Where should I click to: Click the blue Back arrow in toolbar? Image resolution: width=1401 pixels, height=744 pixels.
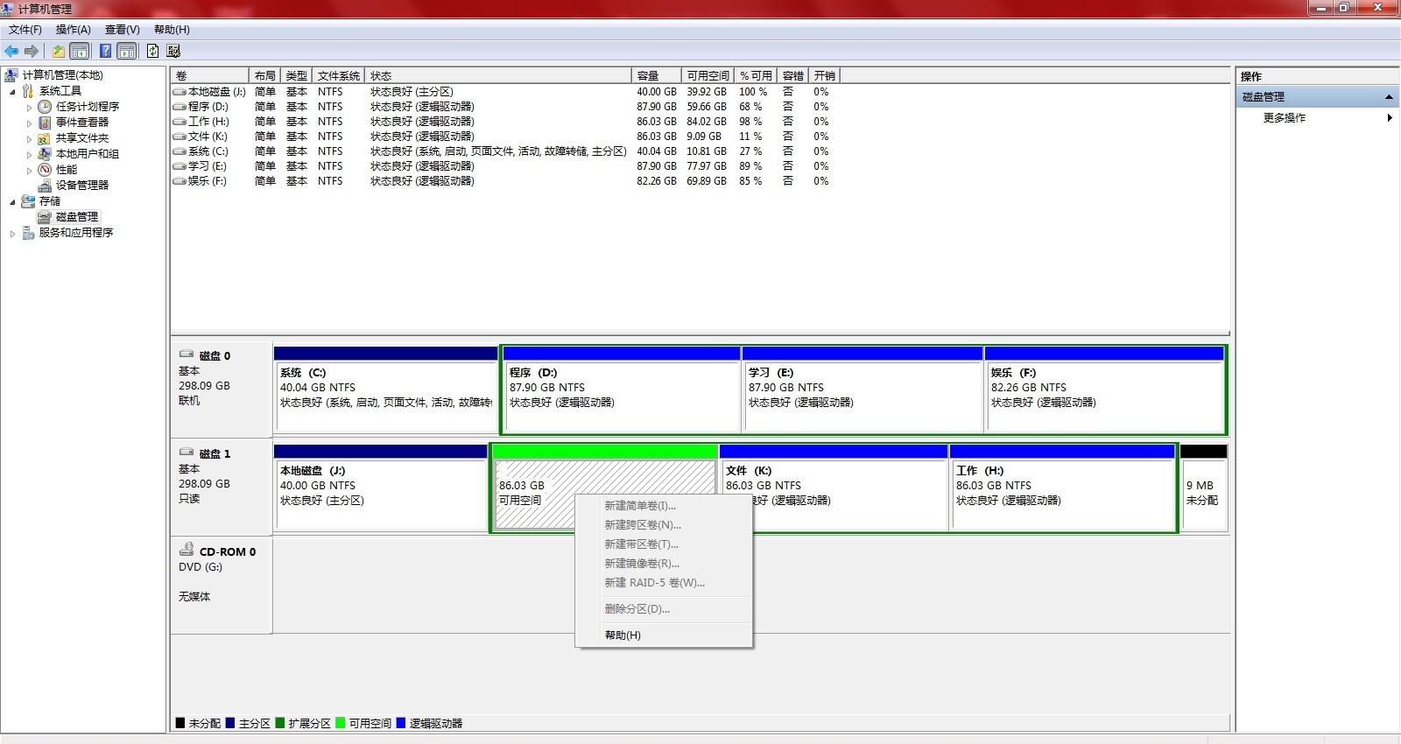coord(11,51)
